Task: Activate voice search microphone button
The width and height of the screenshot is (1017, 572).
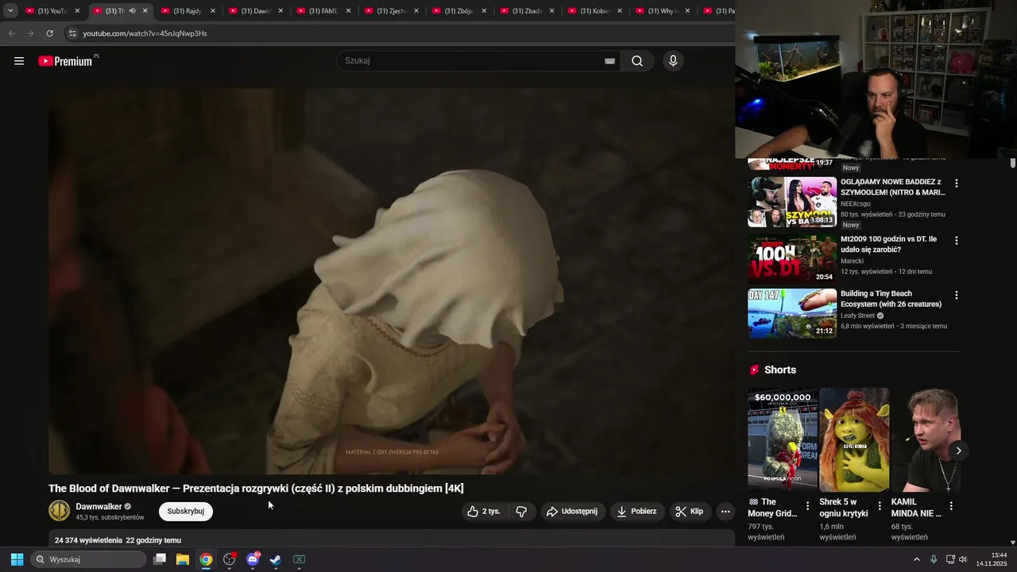Action: click(673, 61)
